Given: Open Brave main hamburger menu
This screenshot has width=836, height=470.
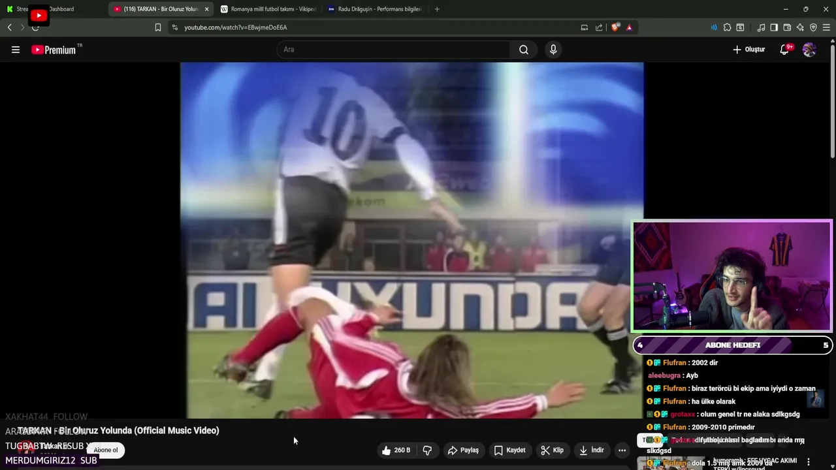Looking at the screenshot, I should tap(827, 27).
